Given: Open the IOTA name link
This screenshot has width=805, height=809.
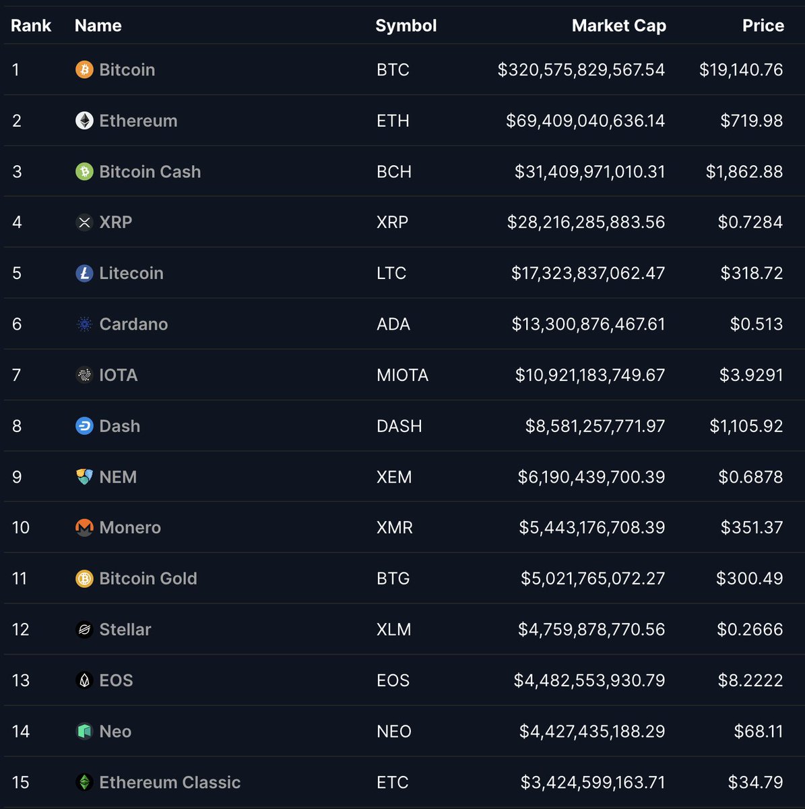Looking at the screenshot, I should pos(119,375).
